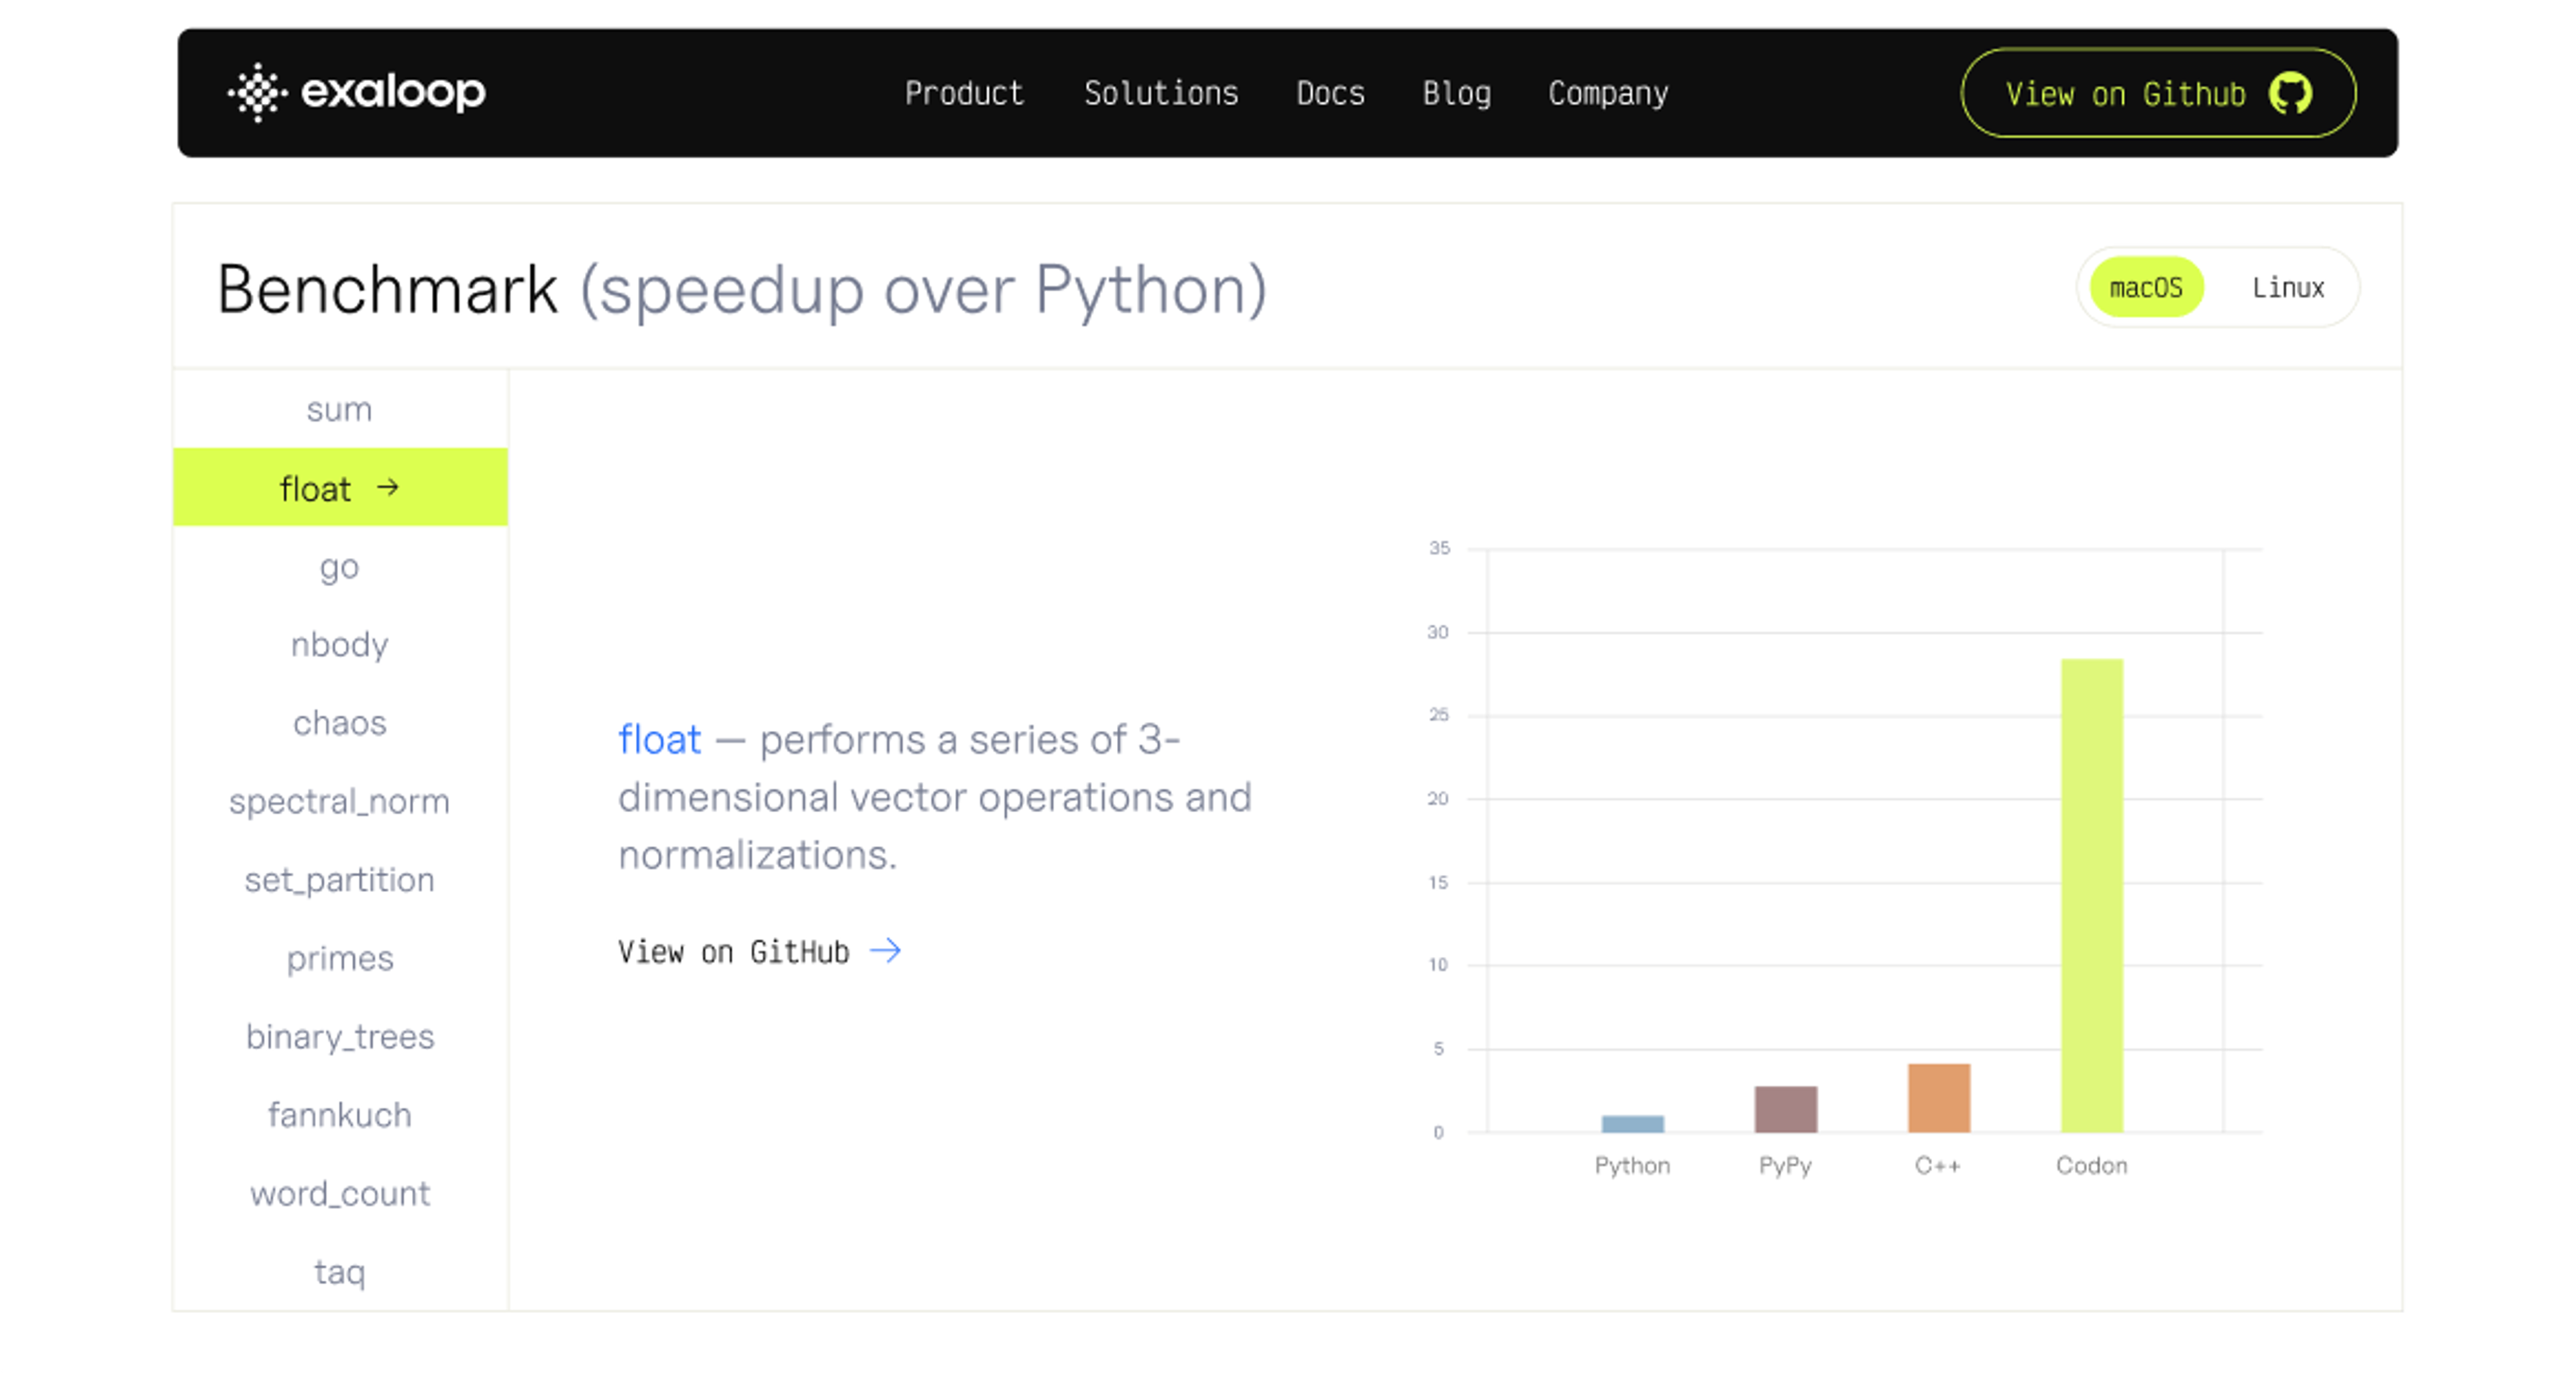Switch benchmark platform to macOS
Viewport: 2576px width, 1374px height.
[2146, 288]
